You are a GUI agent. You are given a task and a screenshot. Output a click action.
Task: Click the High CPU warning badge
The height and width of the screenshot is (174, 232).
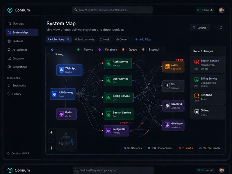pos(126,123)
